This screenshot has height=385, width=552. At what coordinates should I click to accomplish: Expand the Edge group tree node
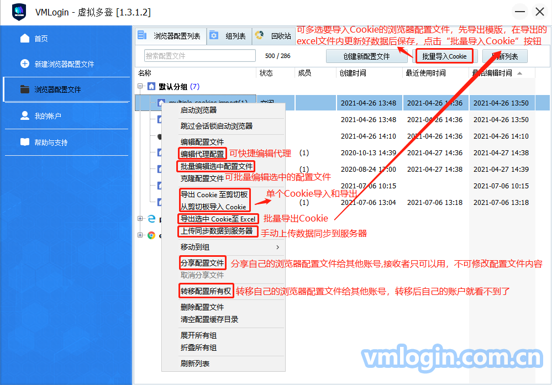[140, 219]
